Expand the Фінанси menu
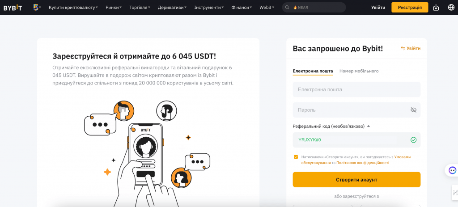Screen dimensions: 458x207 click(242, 8)
